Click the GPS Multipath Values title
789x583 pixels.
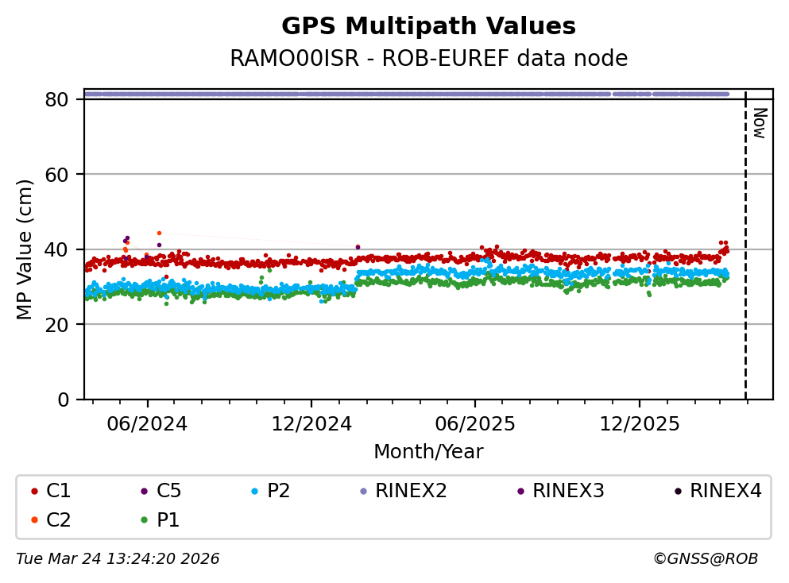point(428,26)
